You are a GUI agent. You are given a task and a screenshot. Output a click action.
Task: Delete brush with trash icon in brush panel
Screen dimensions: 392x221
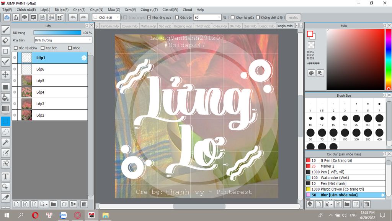366,204
